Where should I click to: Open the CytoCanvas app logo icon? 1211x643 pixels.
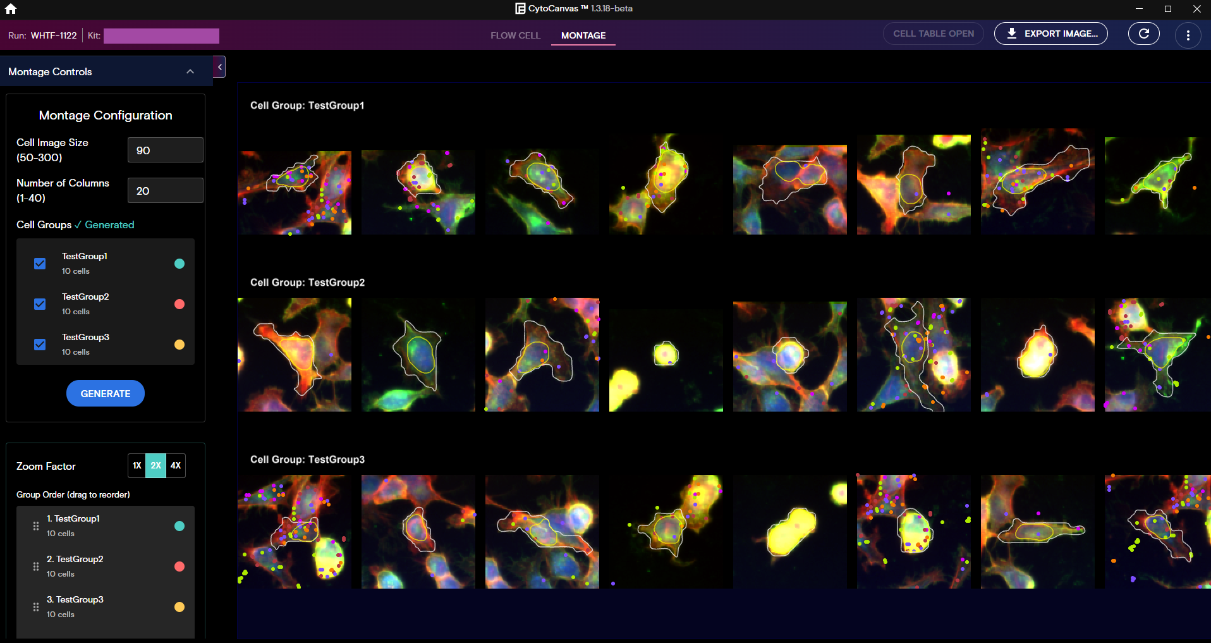520,8
